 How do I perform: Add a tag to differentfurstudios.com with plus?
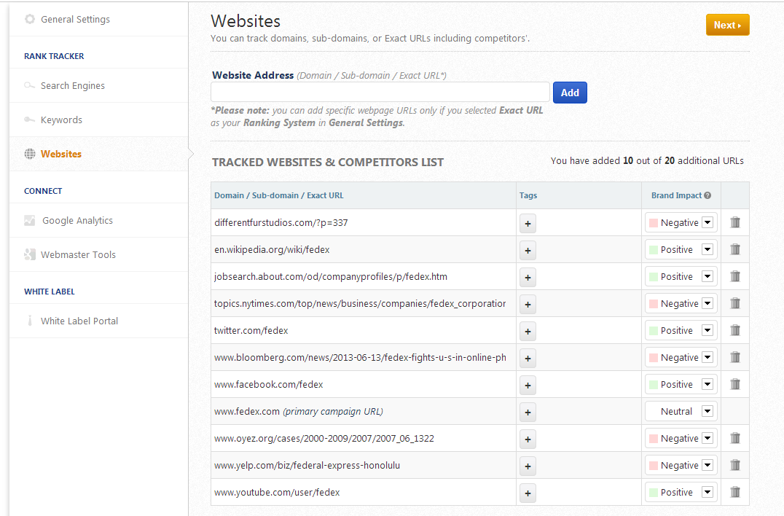pos(528,224)
